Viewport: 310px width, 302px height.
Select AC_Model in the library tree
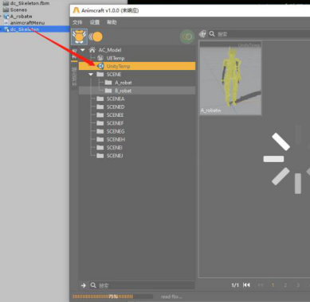pyautogui.click(x=110, y=50)
